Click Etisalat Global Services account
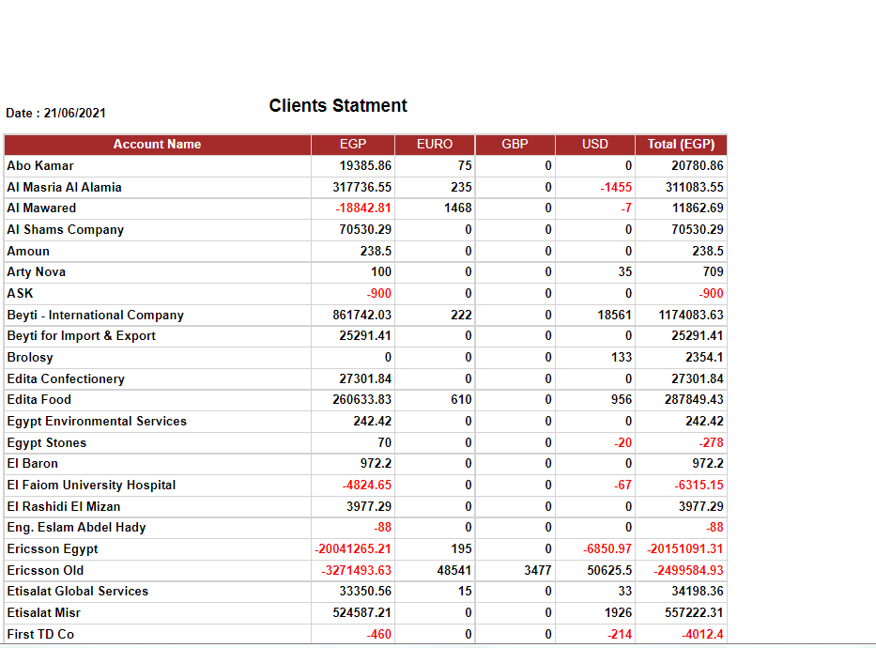876x648 pixels. click(x=78, y=591)
